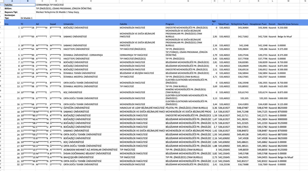Select column G by its letter header
This screenshot has width=308, height=171.
[188, 2]
